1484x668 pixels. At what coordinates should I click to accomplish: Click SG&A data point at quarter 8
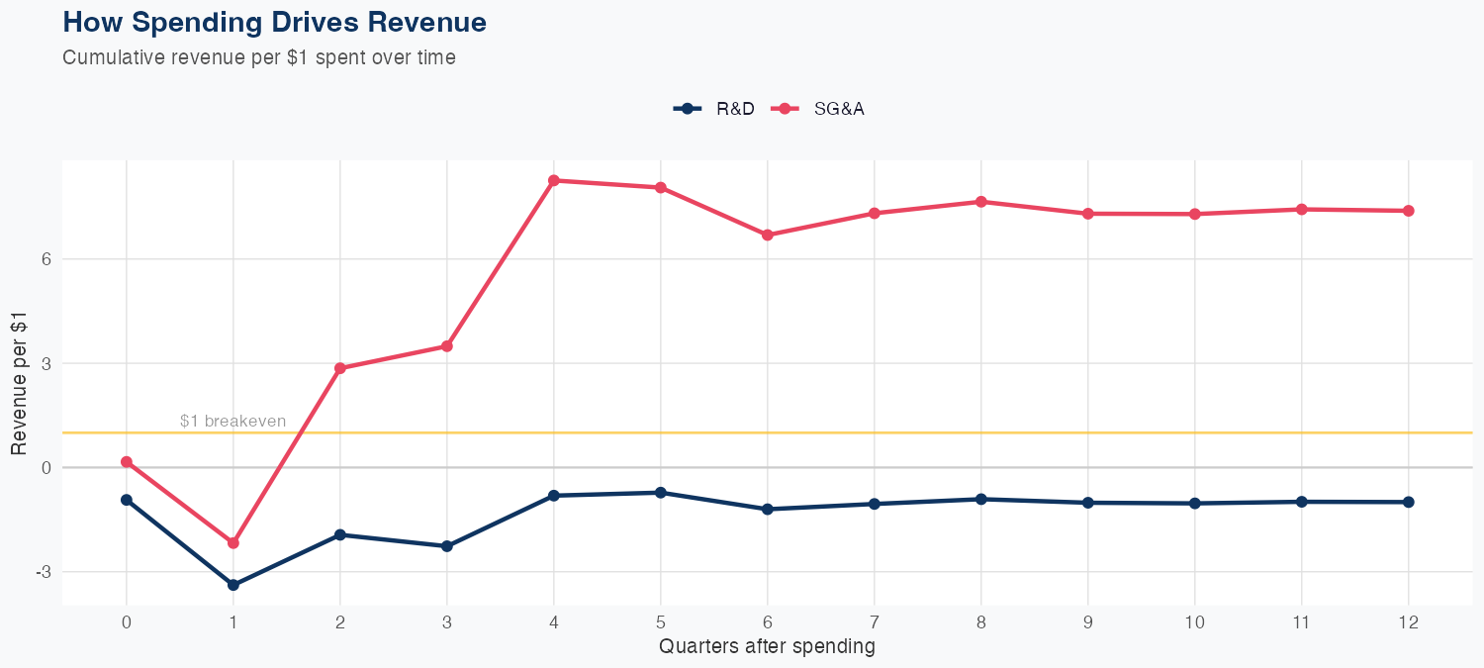tap(981, 202)
